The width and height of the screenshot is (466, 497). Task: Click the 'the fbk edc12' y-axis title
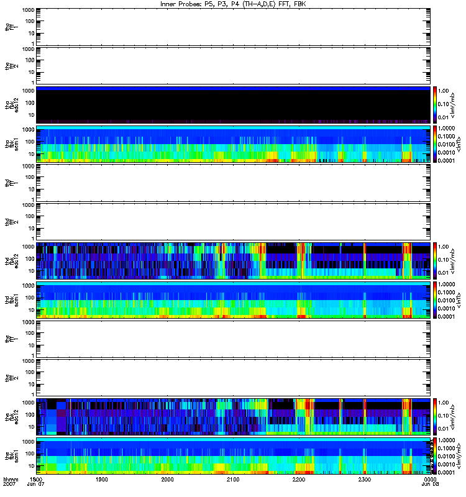click(11, 417)
